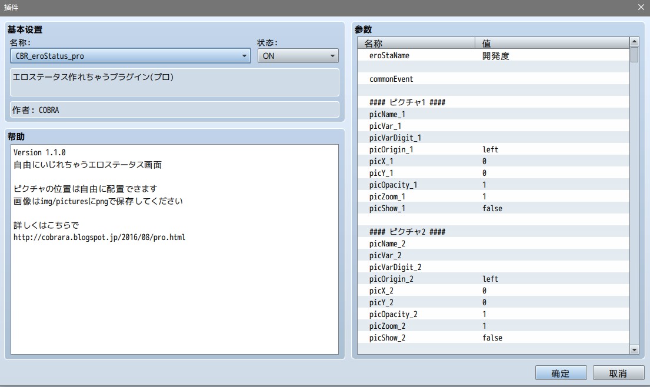Select the picShow_2 parameter

494,338
